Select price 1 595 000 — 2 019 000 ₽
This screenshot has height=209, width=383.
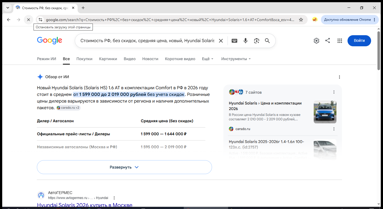[x=164, y=147]
